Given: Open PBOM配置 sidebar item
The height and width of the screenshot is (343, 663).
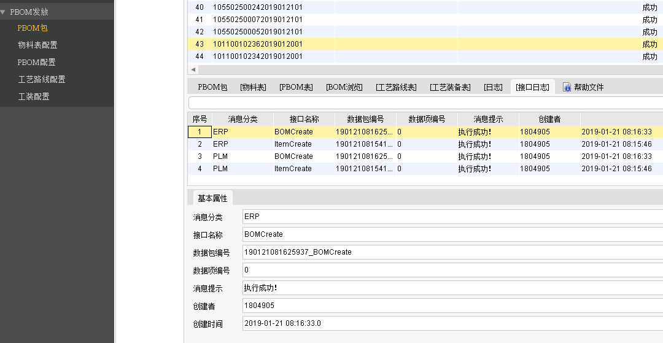Looking at the screenshot, I should point(36,63).
